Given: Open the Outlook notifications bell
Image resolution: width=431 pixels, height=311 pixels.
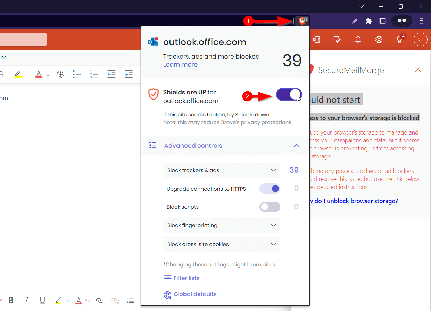Looking at the screenshot, I should pyautogui.click(x=358, y=40).
